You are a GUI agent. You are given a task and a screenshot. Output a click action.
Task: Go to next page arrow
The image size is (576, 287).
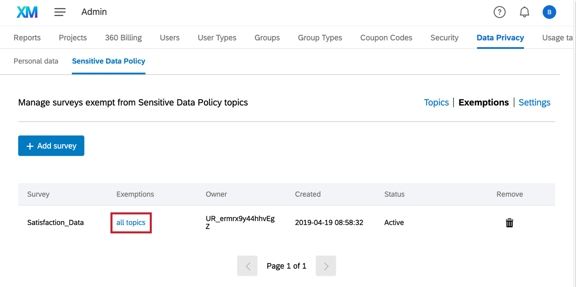pos(326,266)
